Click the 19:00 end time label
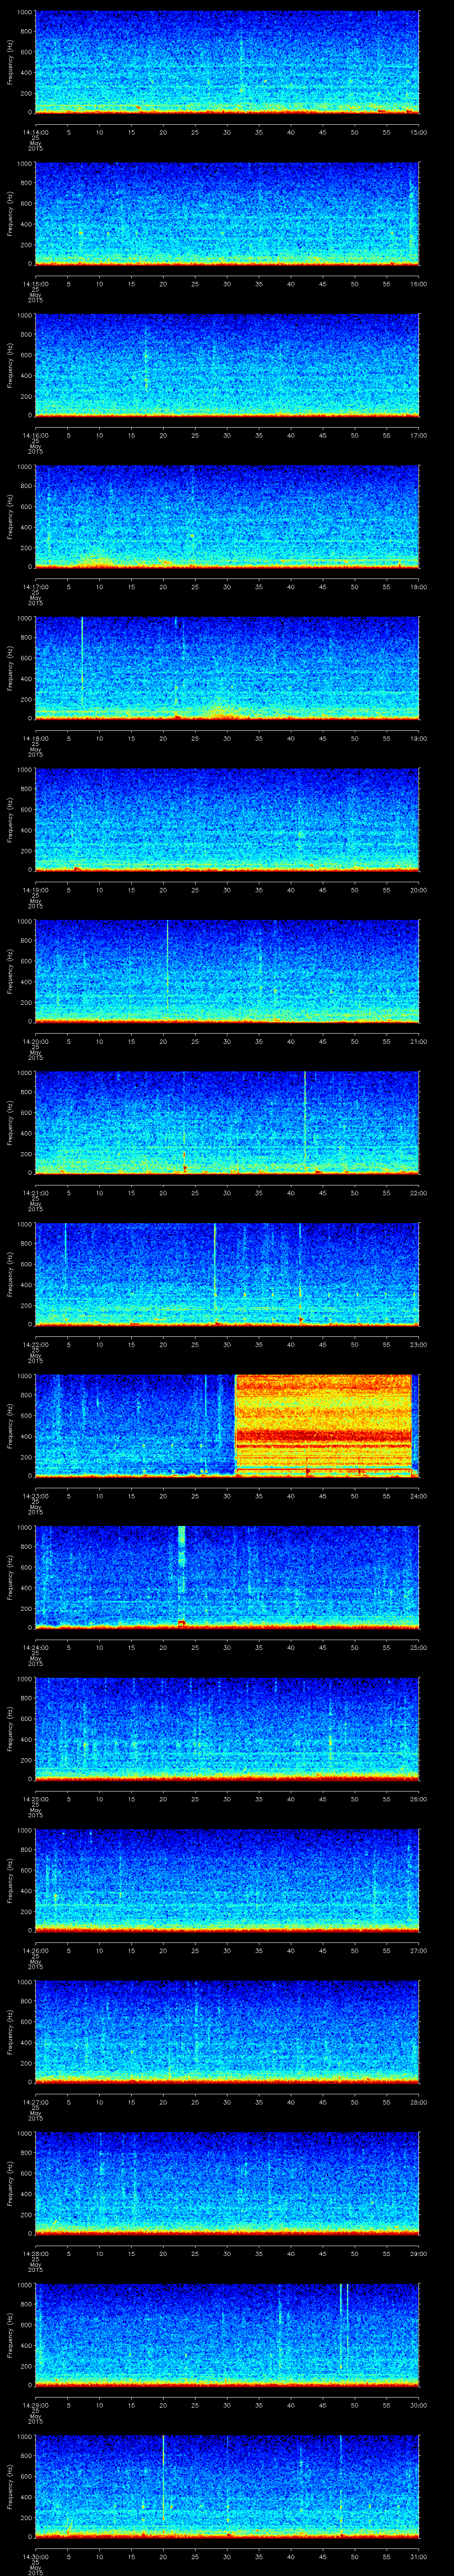This screenshot has height=2576, width=454. coord(418,738)
